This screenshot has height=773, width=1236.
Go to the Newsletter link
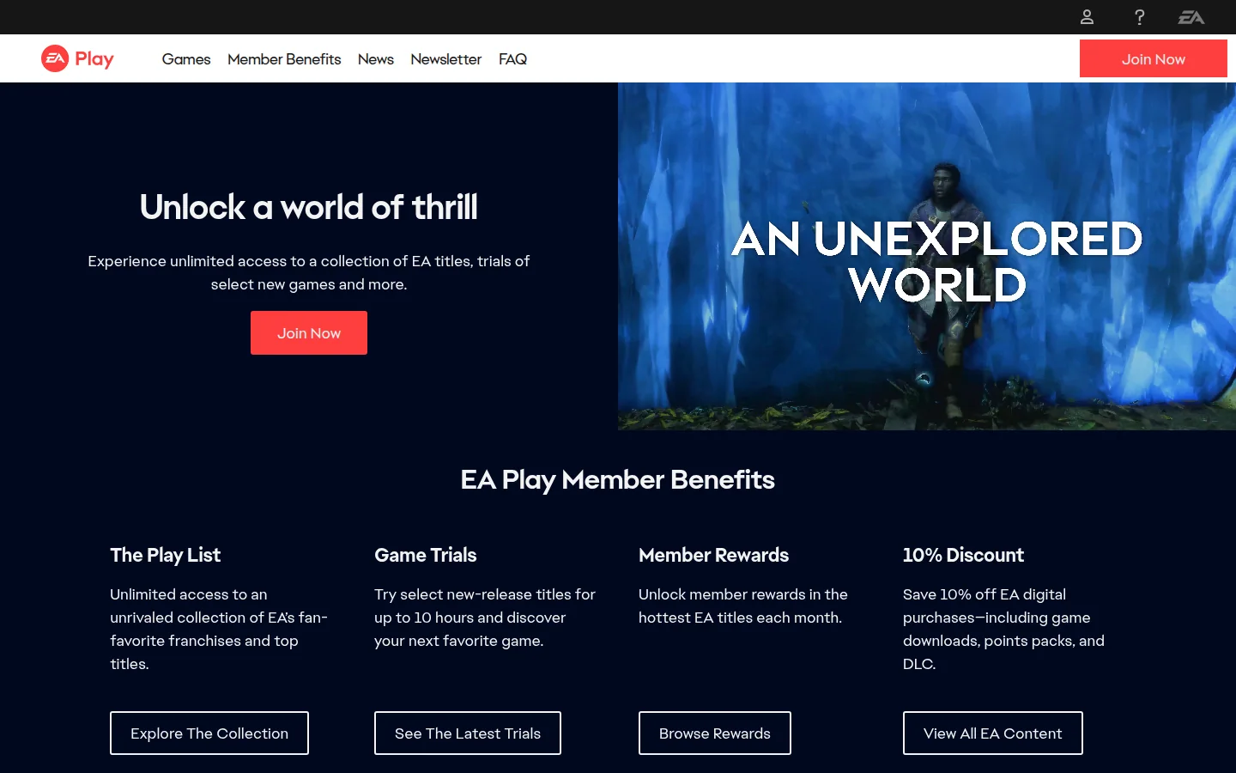[445, 59]
